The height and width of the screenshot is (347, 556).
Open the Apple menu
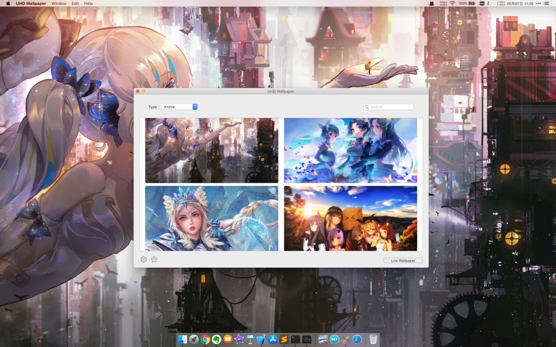(x=8, y=3)
